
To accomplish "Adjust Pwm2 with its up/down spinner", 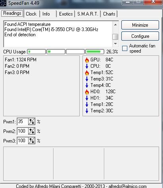I will pos(32,131).
